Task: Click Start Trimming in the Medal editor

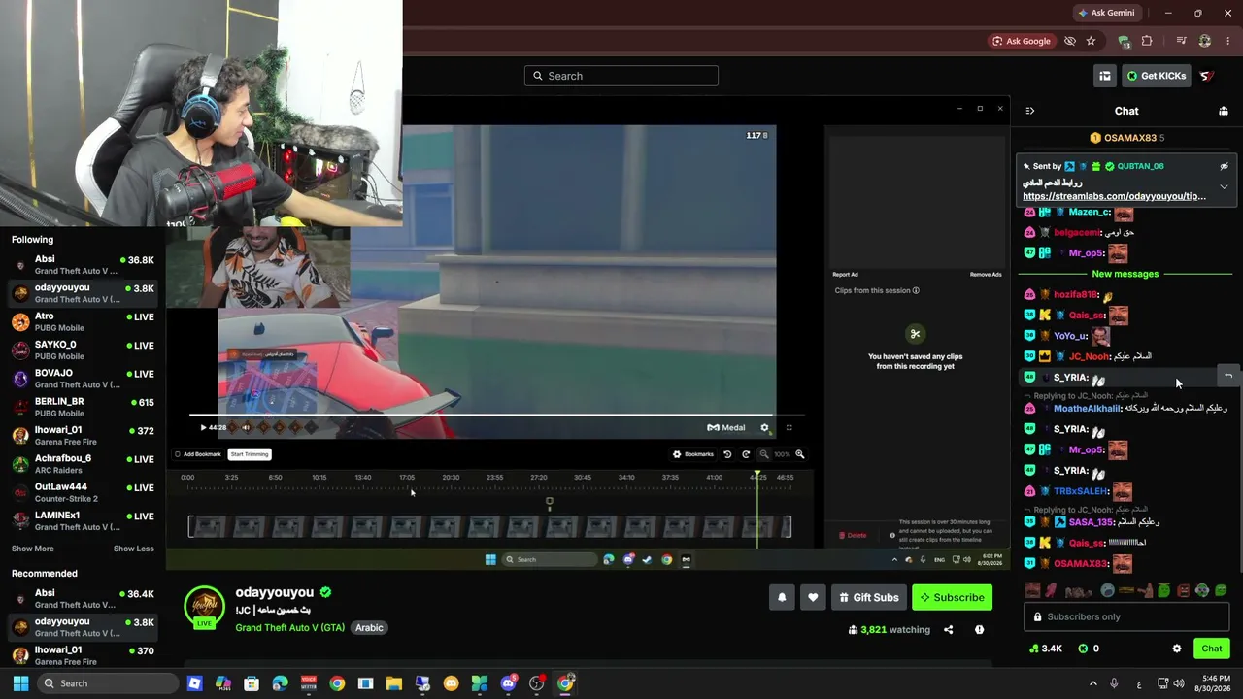Action: tap(250, 454)
